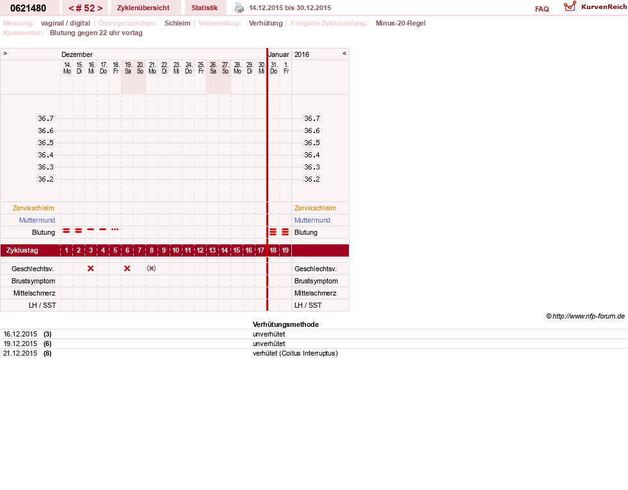The width and height of the screenshot is (628, 490).
Task: Click the Muttermund label on the right
Action: pos(312,220)
